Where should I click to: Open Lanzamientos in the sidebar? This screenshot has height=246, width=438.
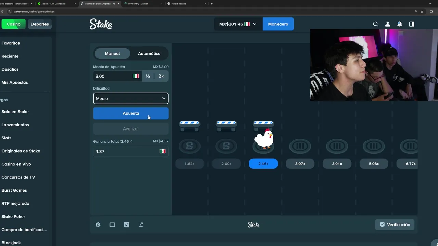click(15, 125)
